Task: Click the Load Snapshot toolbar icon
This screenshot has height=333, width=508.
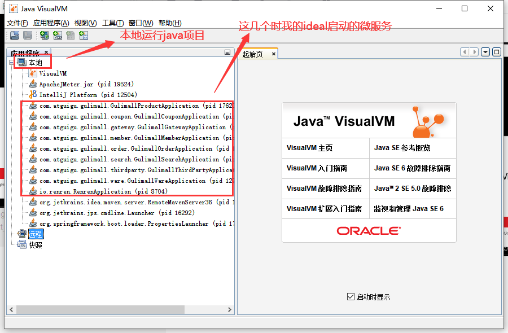Action: pos(15,35)
